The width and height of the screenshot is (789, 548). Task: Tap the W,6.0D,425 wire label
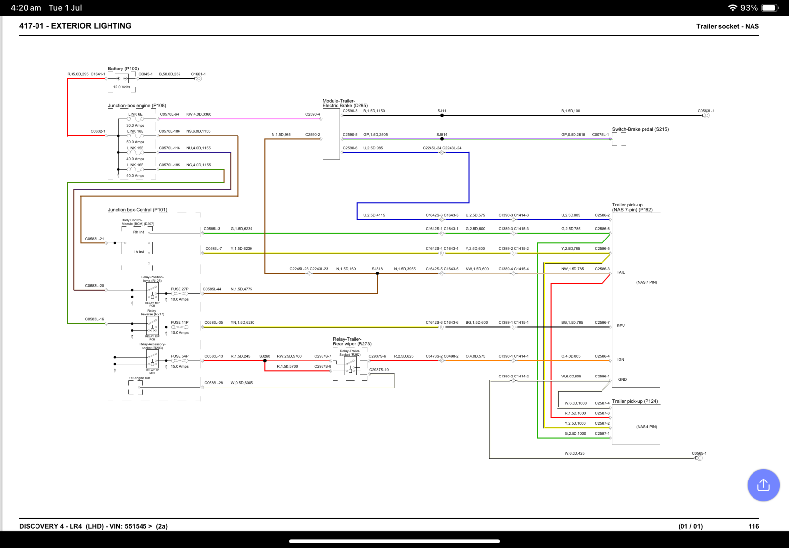[x=574, y=453]
